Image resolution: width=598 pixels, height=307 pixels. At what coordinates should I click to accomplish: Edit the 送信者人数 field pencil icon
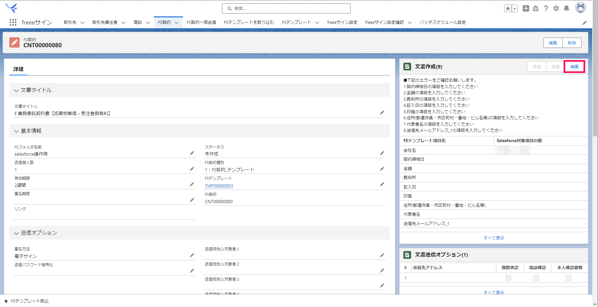(192, 169)
